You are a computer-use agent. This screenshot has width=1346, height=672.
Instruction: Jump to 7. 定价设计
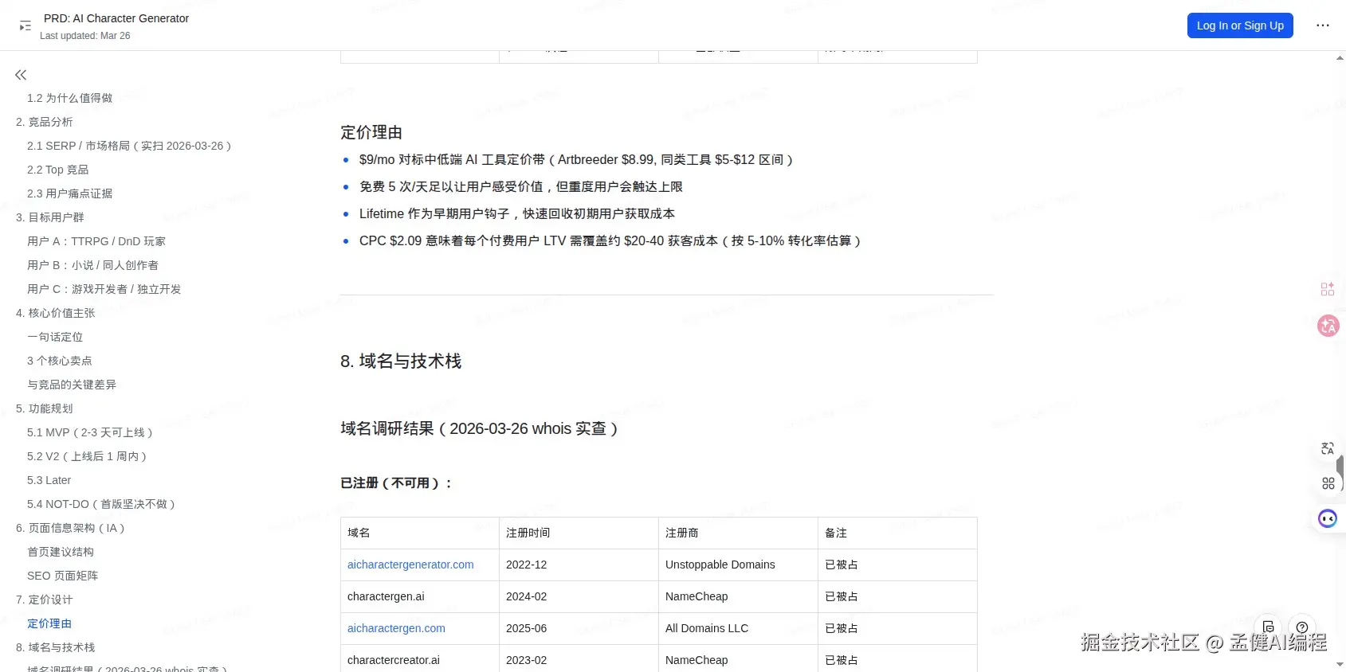click(45, 600)
